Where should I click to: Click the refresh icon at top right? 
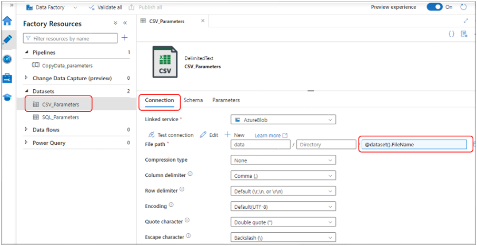click(x=463, y=7)
